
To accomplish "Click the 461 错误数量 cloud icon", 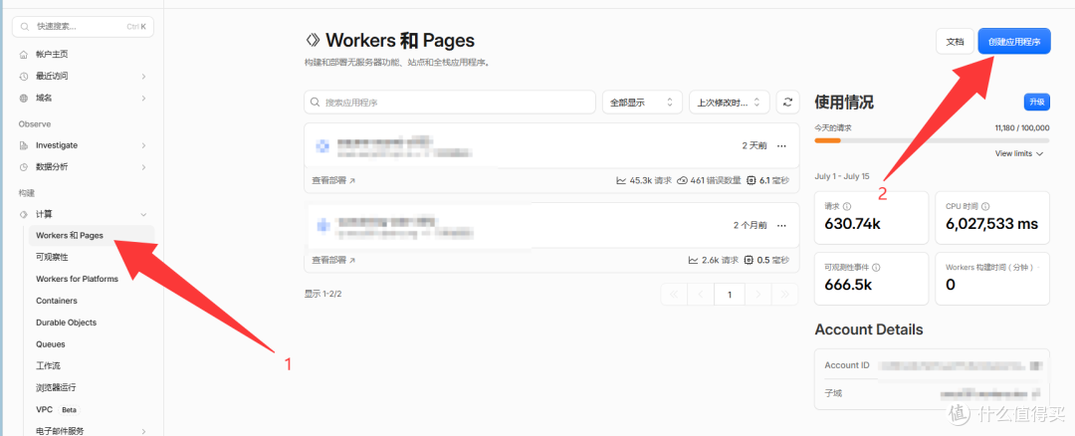I will tap(682, 181).
